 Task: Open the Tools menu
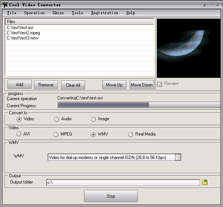77,13
